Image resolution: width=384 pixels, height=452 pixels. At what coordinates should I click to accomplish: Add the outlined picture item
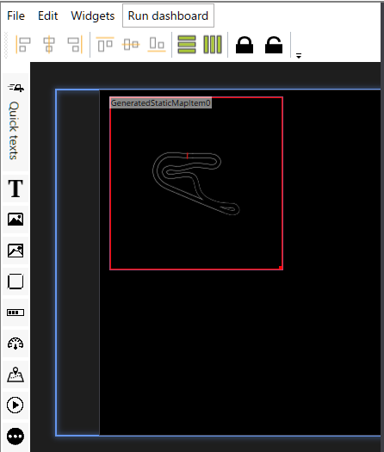point(15,251)
